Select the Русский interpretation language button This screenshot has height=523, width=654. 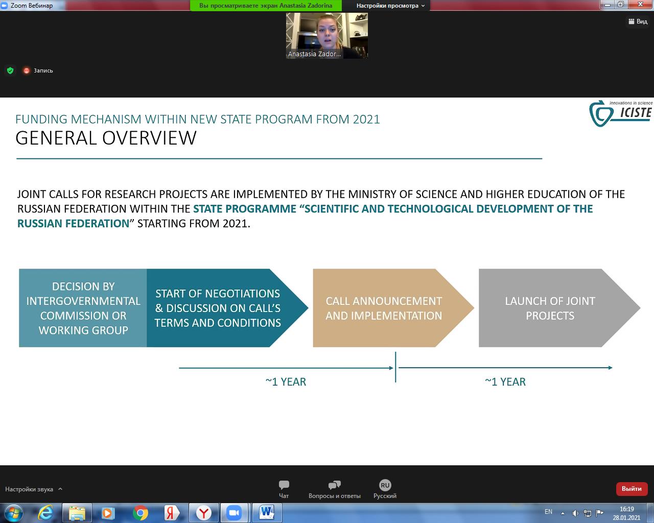point(385,489)
